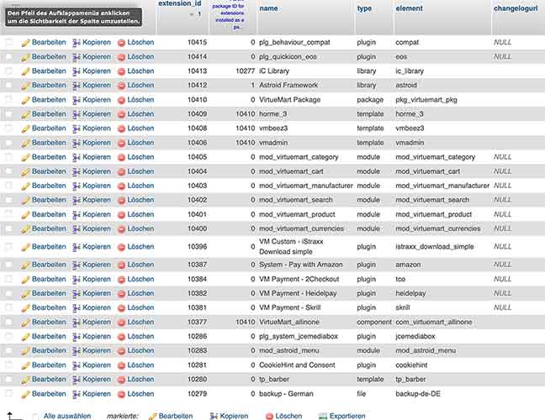This screenshot has height=420, width=545.
Task: Click Löschen for the marked rows at bottom
Action: tap(288, 416)
